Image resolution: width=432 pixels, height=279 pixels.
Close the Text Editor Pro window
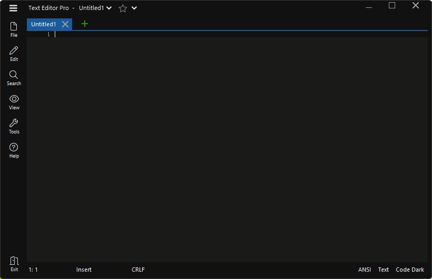416,5
